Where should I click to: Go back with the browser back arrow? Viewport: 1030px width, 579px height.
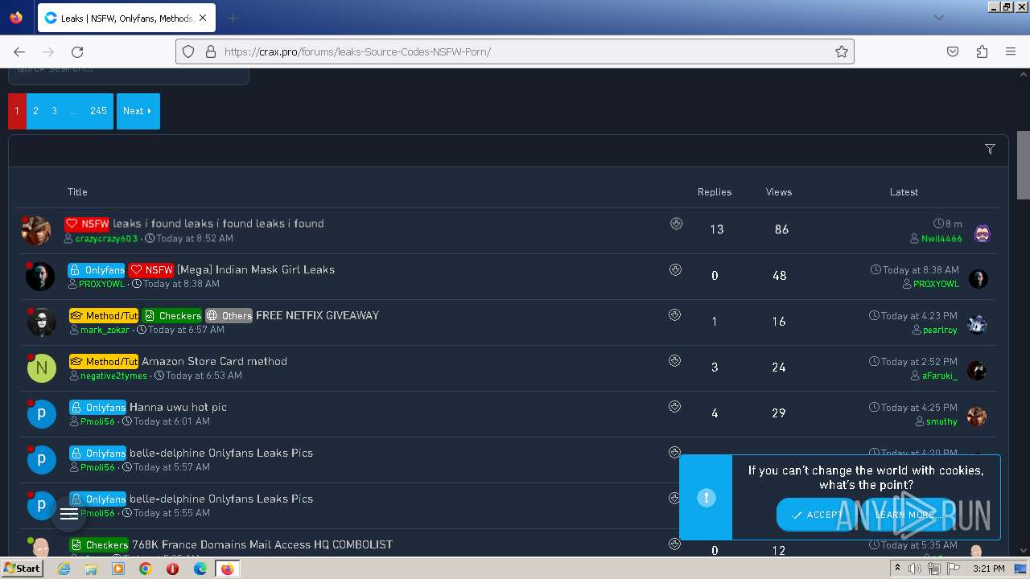[x=19, y=51]
